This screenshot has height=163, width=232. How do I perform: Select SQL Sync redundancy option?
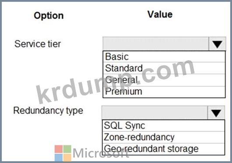[x=163, y=126]
